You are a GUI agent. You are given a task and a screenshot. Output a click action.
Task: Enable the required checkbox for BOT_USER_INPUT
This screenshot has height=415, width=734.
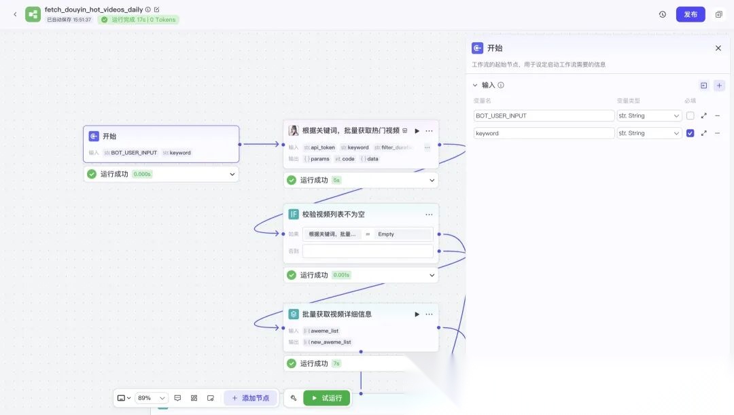click(691, 115)
